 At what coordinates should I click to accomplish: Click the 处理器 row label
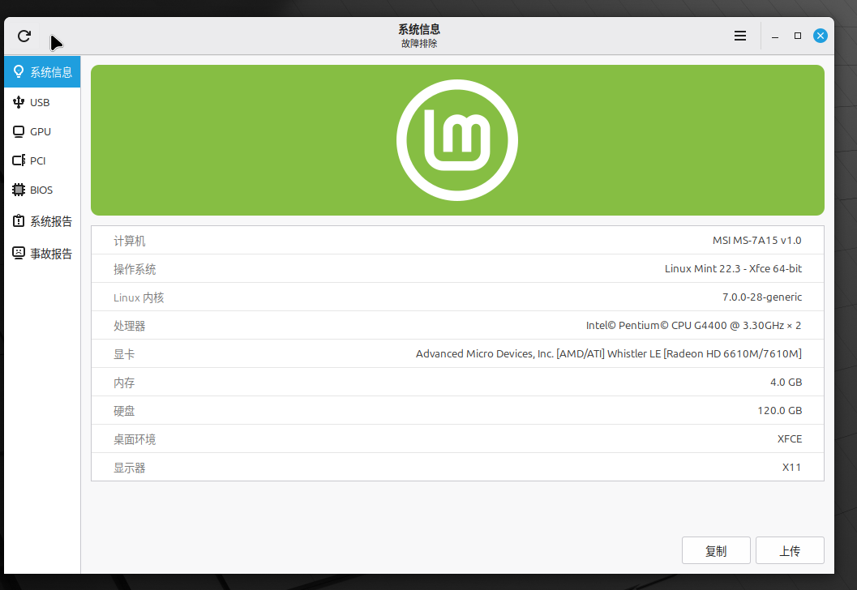point(130,326)
